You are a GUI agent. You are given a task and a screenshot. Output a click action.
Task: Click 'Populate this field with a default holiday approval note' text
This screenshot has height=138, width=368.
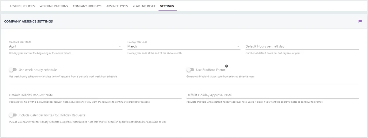255,102
